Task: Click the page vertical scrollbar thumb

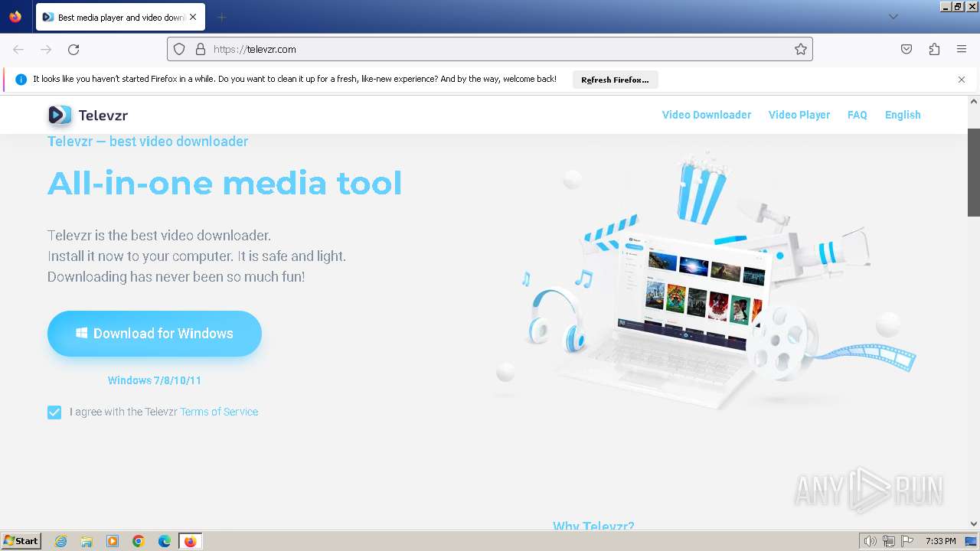Action: [974, 172]
